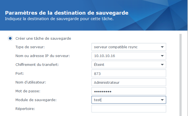Click the empty Répertoire input field
Screen dimensions: 188x116
click(x=129, y=109)
